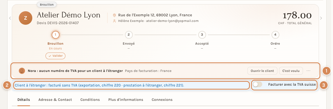Go to previous record with left chevron
Viewport: 333px width, 109px height.
point(10,18)
